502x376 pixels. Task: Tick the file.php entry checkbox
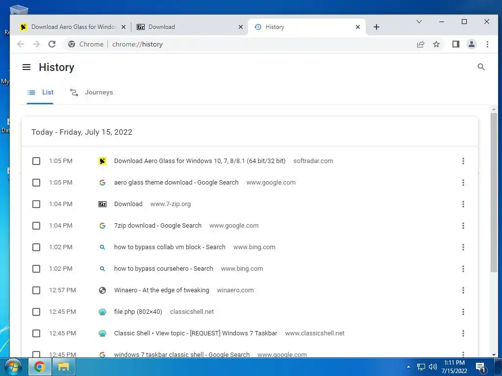point(36,312)
